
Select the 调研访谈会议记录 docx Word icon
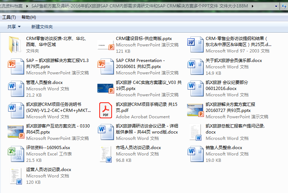pos(106,132)
